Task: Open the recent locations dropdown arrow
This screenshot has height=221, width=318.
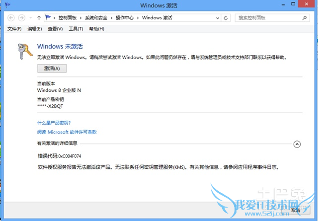Action: (31, 18)
